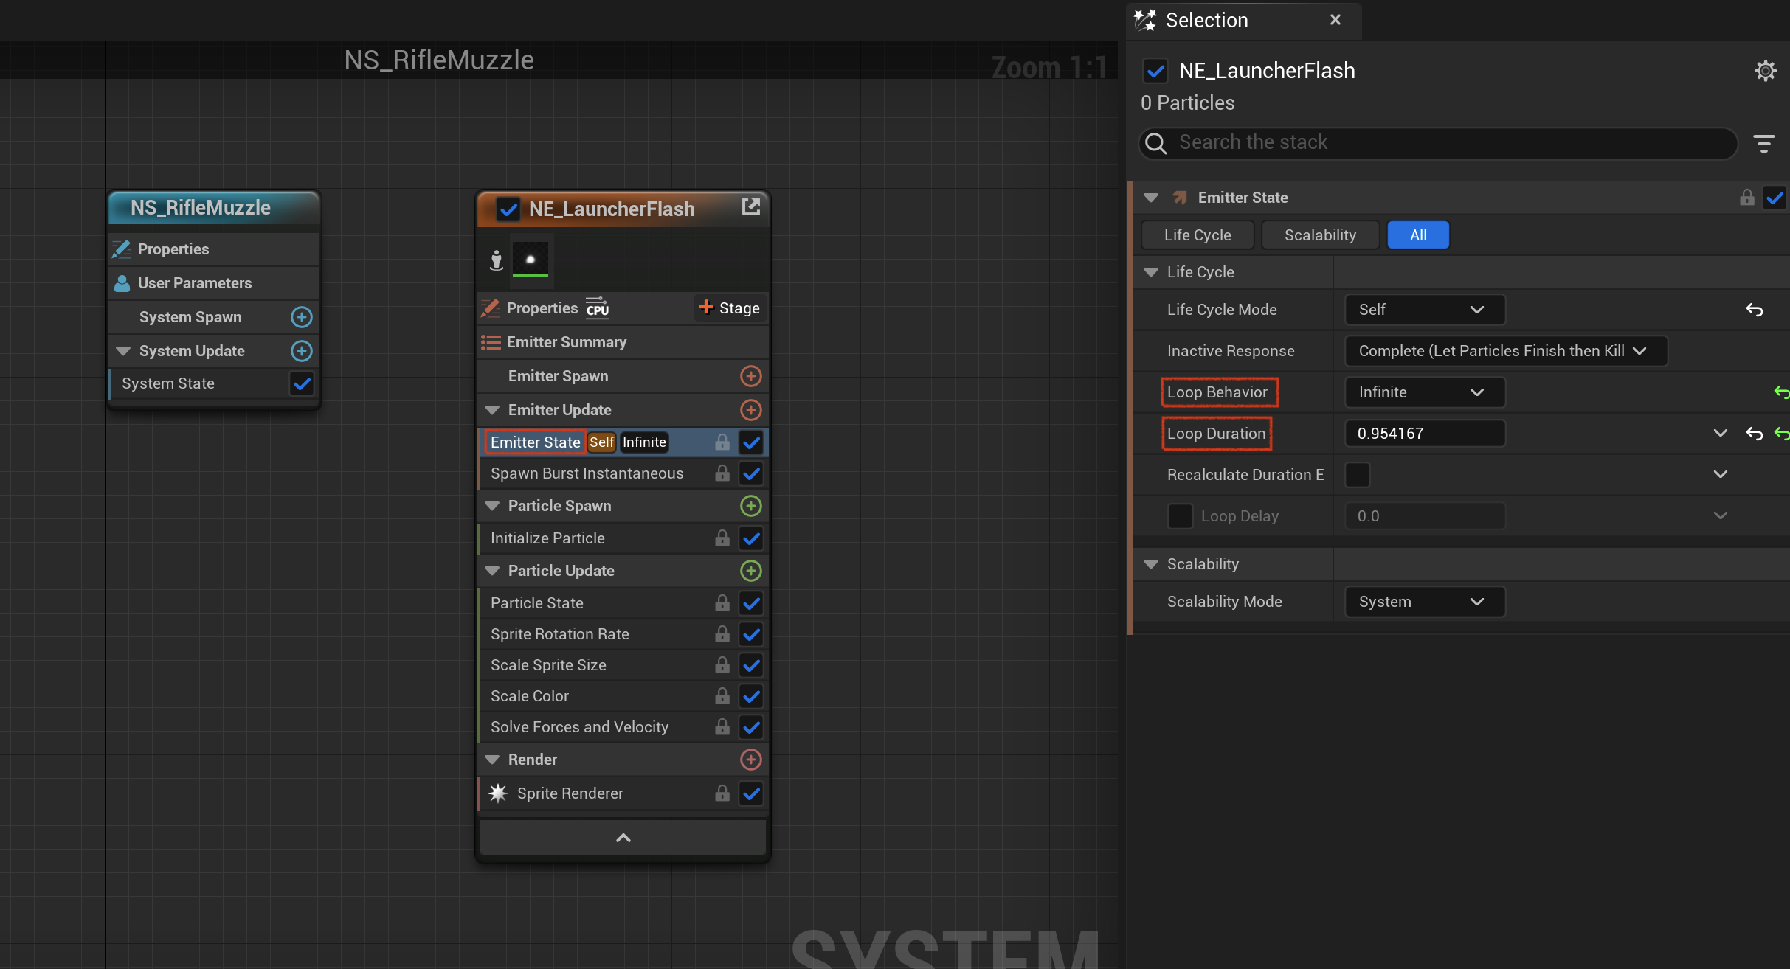This screenshot has width=1790, height=969.
Task: Add renderer to Render group
Action: pos(750,760)
